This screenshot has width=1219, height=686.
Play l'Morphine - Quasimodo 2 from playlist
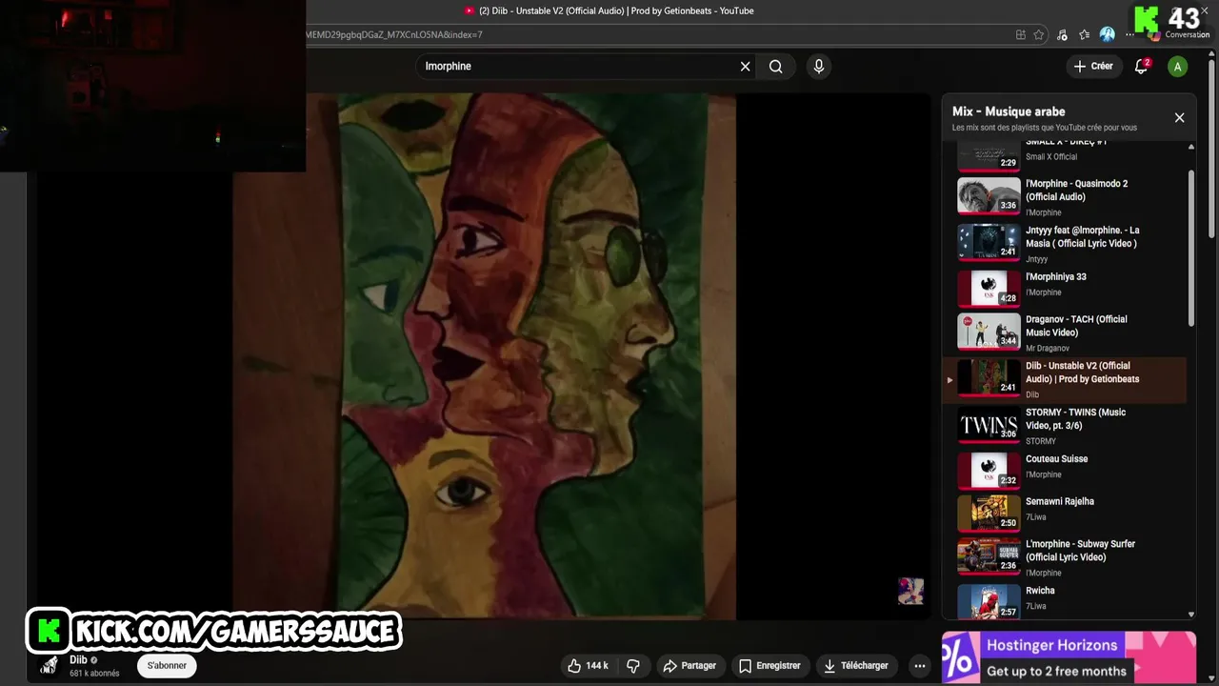coord(1065,196)
